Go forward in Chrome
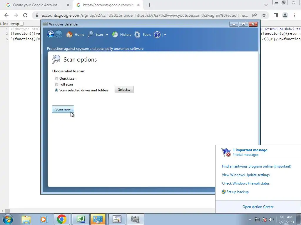The height and width of the screenshot is (225, 301). [16, 15]
